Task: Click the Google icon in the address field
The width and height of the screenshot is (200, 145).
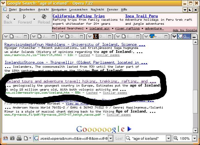Action: click(36, 138)
